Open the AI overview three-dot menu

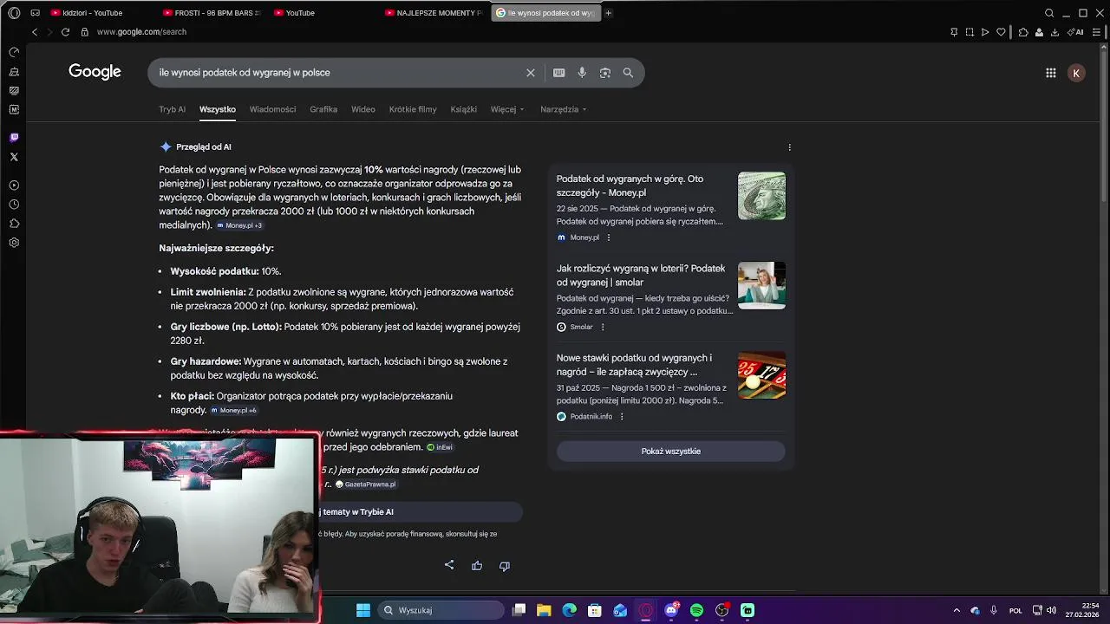pos(789,147)
